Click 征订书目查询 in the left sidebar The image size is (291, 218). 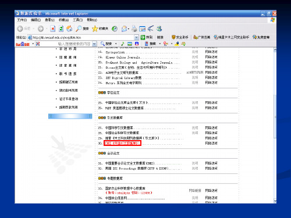[x=69, y=99]
